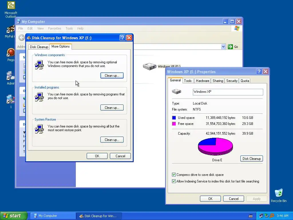Select the General tab in Properties
The height and width of the screenshot is (220, 293).
point(175,80)
